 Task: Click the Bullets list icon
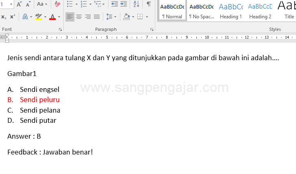tap(70, 4)
